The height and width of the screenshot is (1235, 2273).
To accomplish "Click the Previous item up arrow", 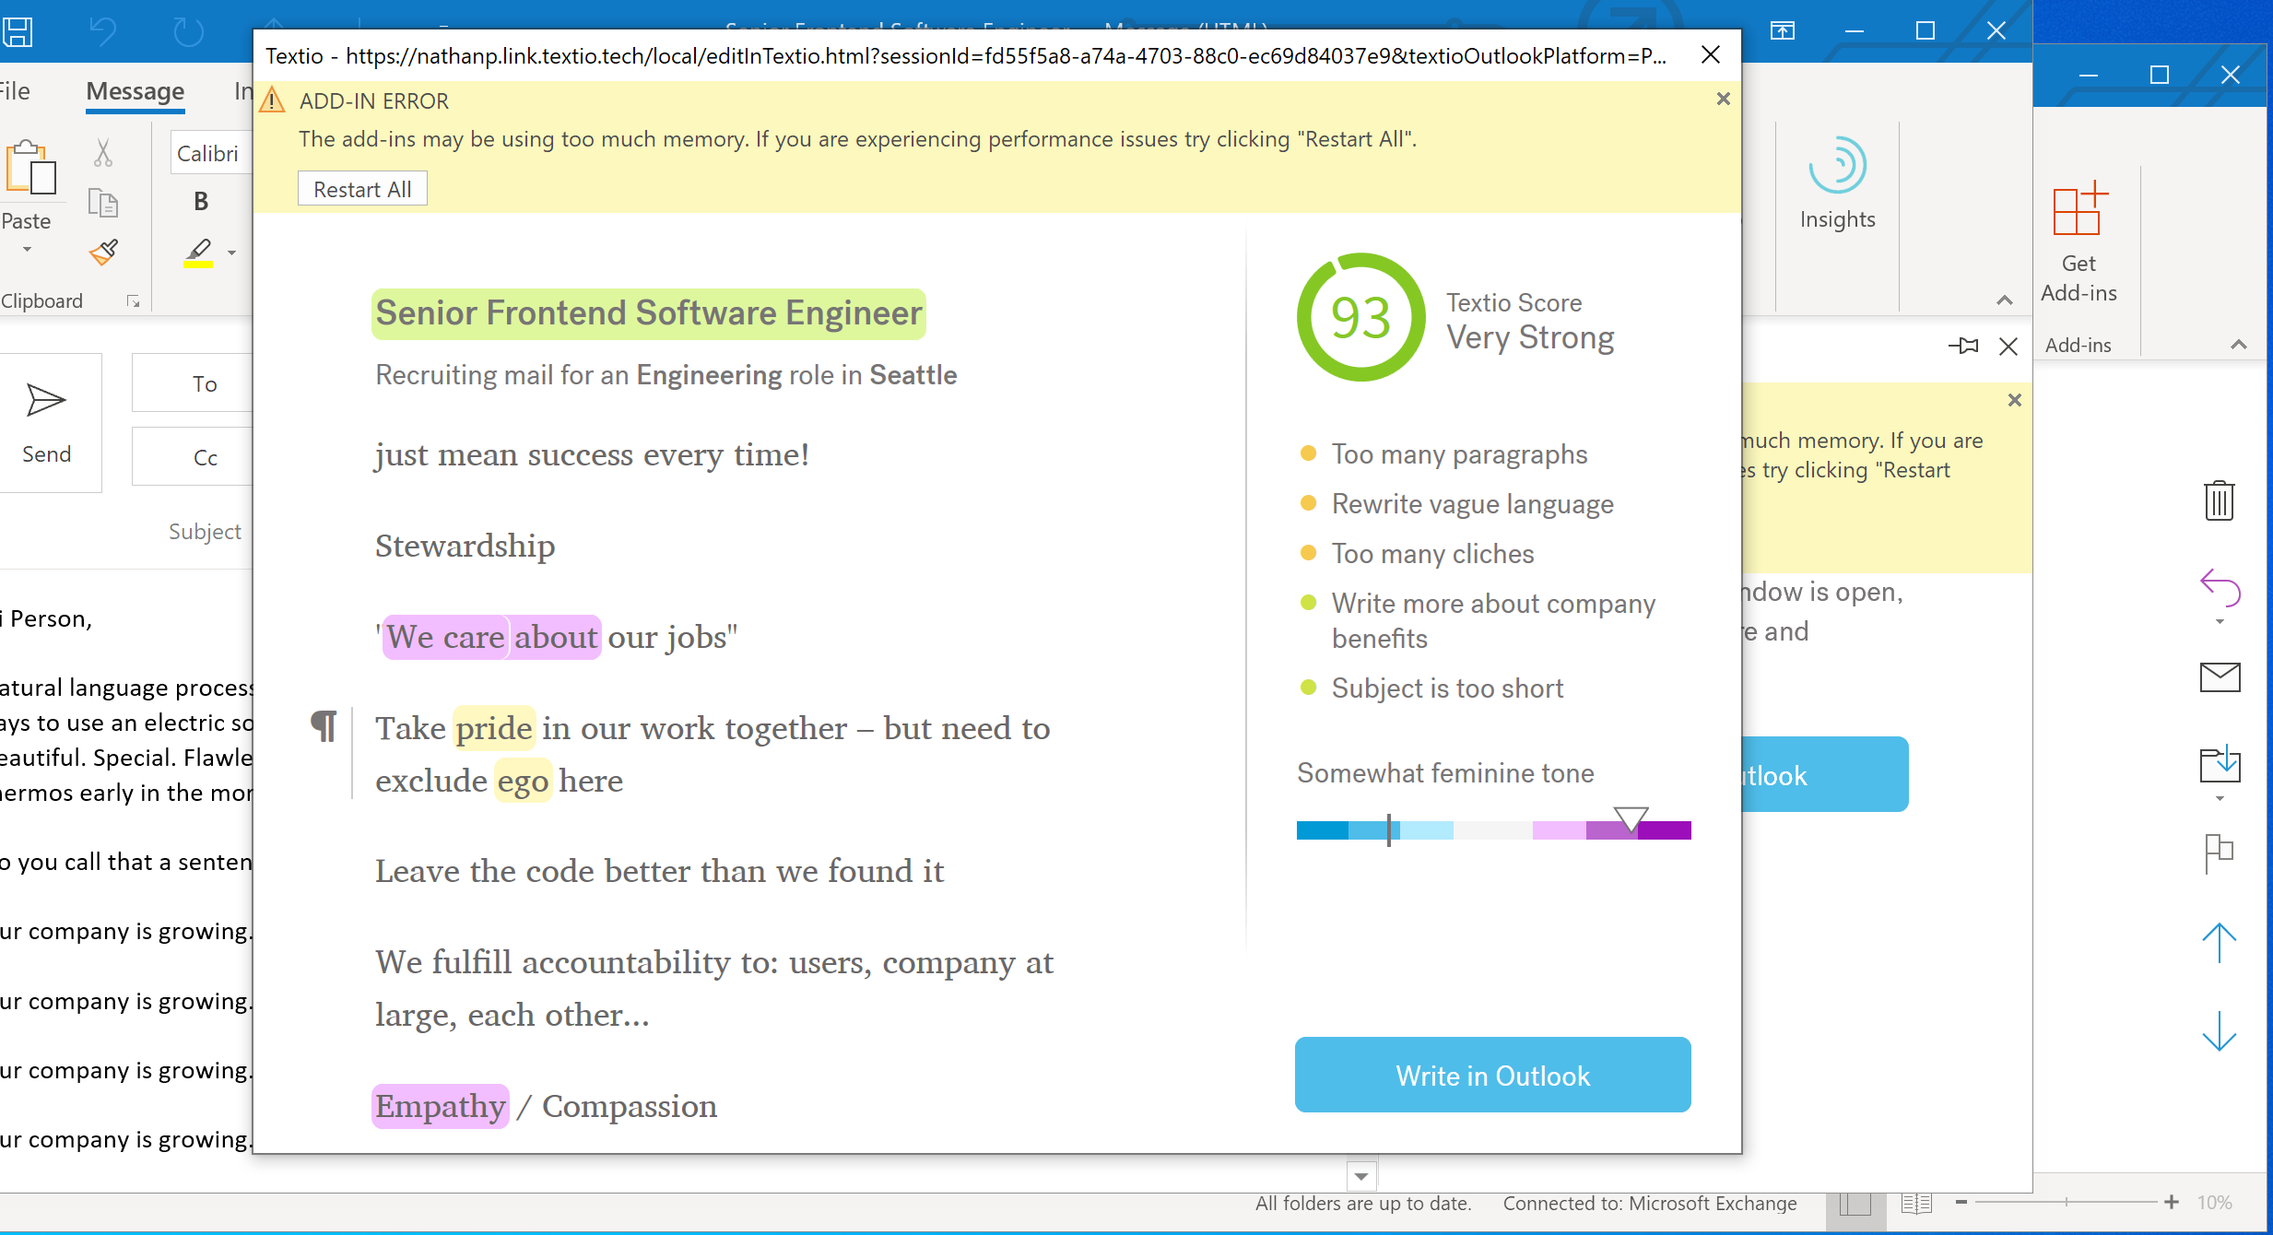I will tap(2220, 942).
